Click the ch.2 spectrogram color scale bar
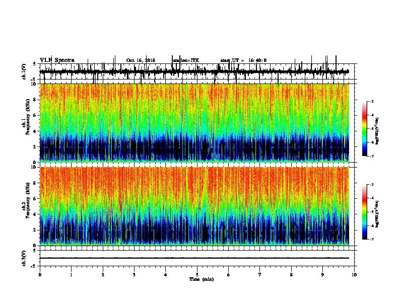The image size is (399, 308). tap(364, 212)
